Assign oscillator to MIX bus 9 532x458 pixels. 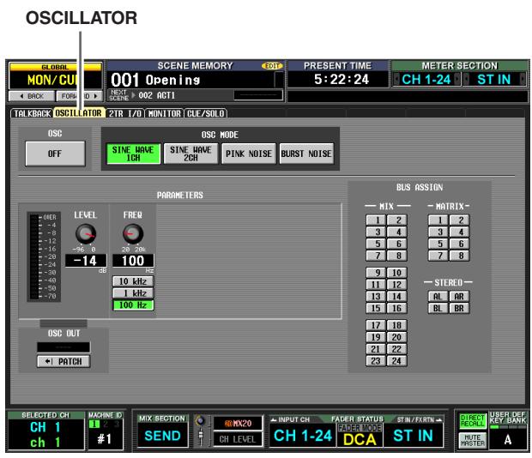pyautogui.click(x=376, y=273)
